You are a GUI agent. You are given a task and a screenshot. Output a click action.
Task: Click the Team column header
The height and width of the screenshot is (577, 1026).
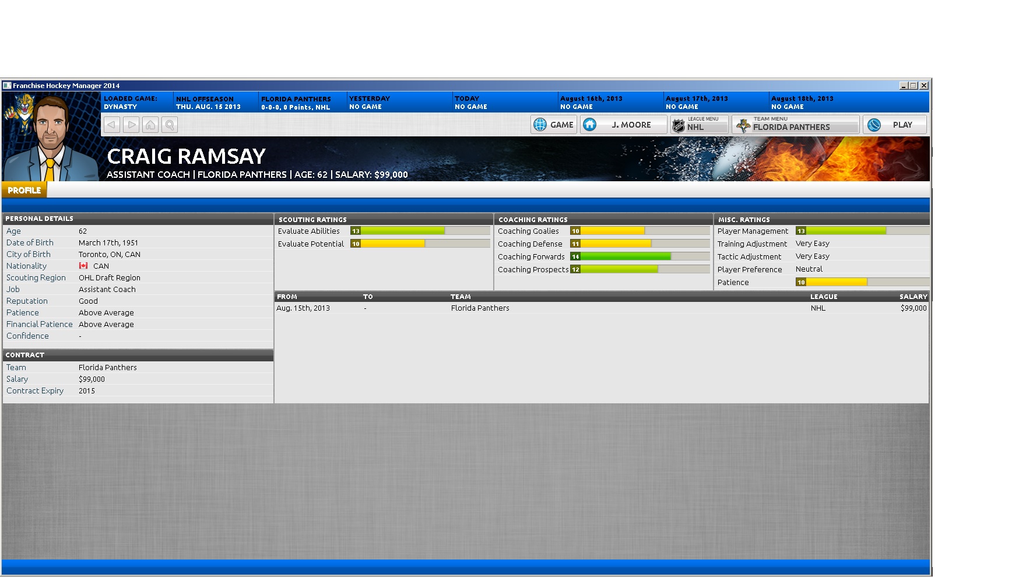click(461, 297)
